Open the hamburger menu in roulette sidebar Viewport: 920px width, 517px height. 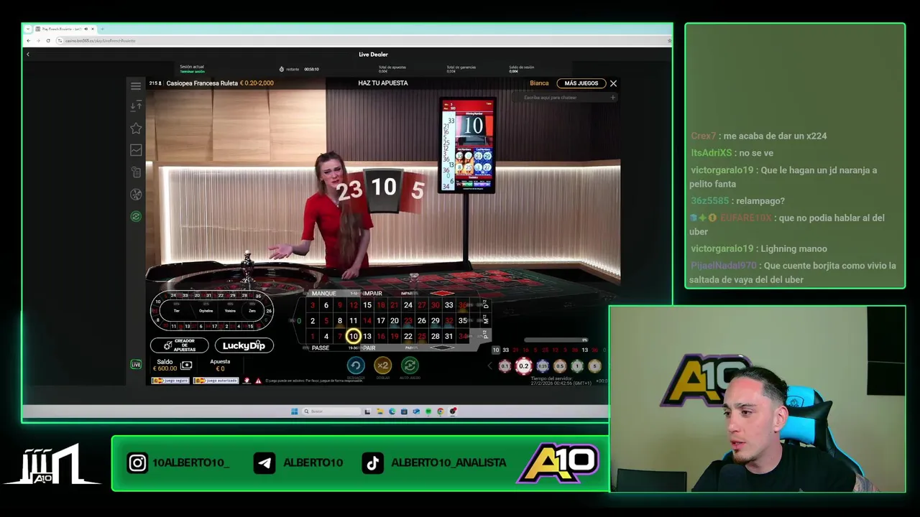[x=136, y=85]
